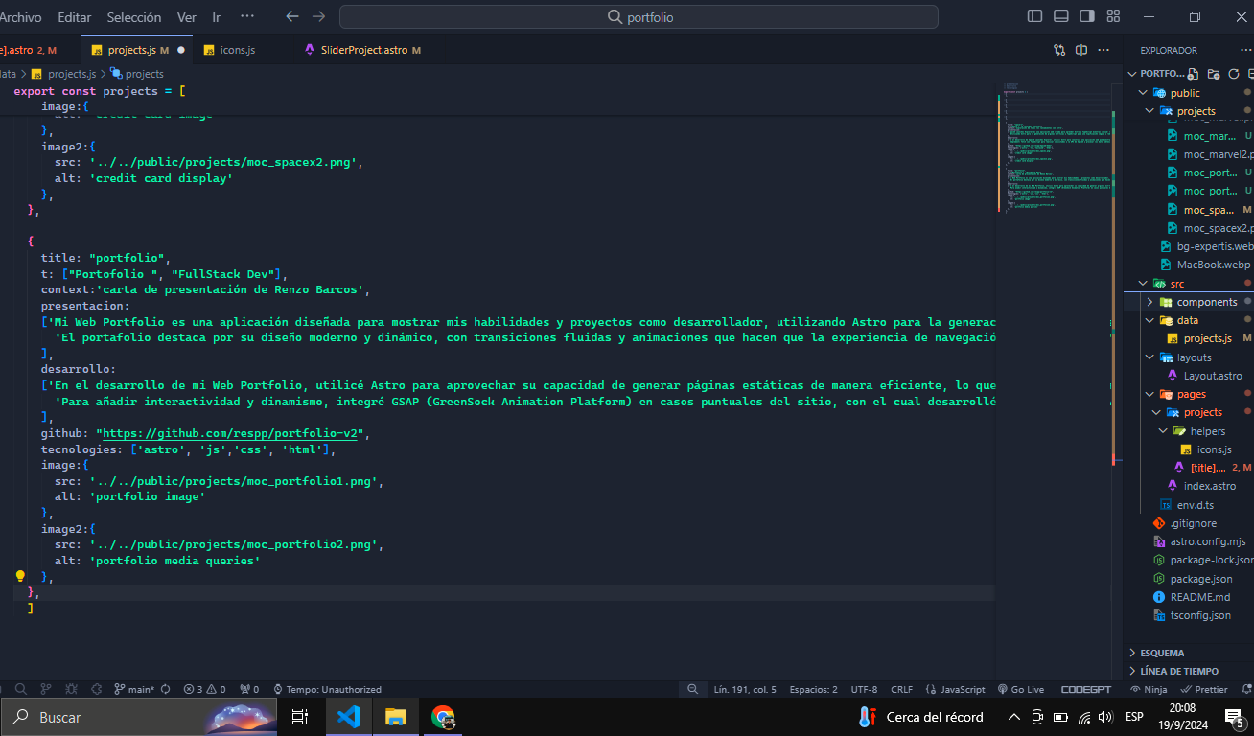Toggle the Secondary Side Bar

[x=1086, y=16]
